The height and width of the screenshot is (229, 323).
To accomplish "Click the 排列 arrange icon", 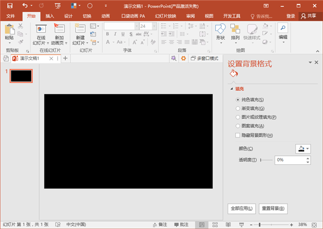I will pos(235,28).
